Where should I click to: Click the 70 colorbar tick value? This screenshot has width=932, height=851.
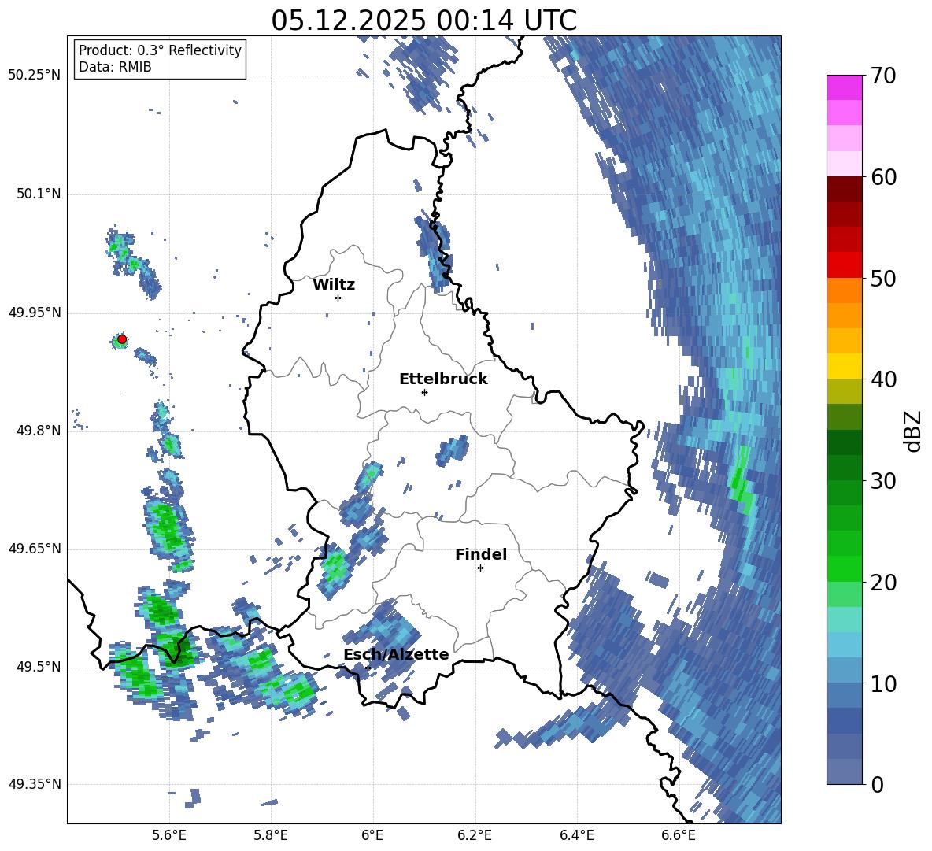[x=883, y=76]
